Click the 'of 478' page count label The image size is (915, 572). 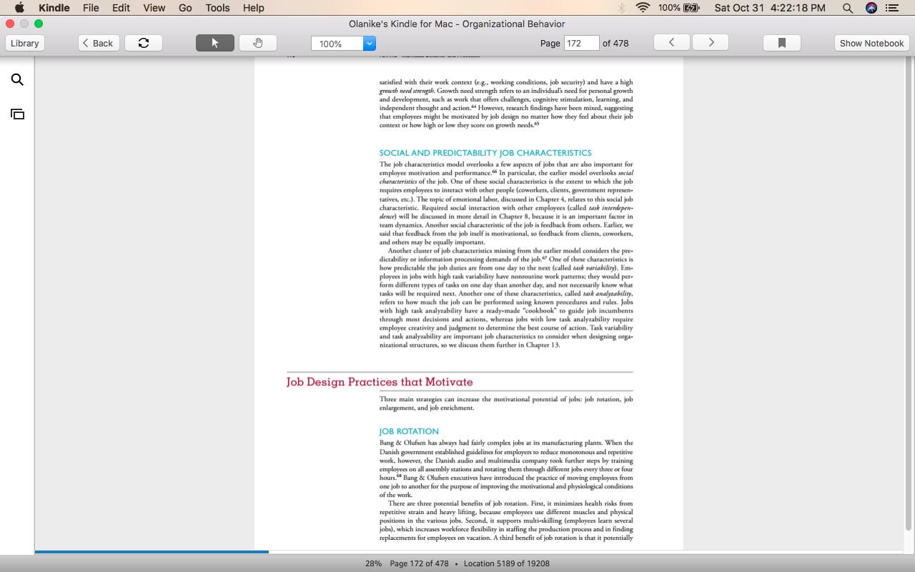click(x=615, y=43)
